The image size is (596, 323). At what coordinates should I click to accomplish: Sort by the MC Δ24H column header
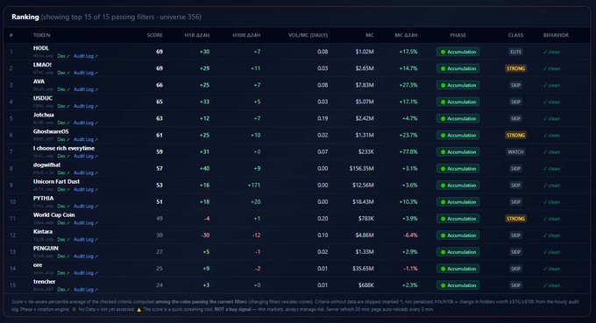tap(406, 35)
